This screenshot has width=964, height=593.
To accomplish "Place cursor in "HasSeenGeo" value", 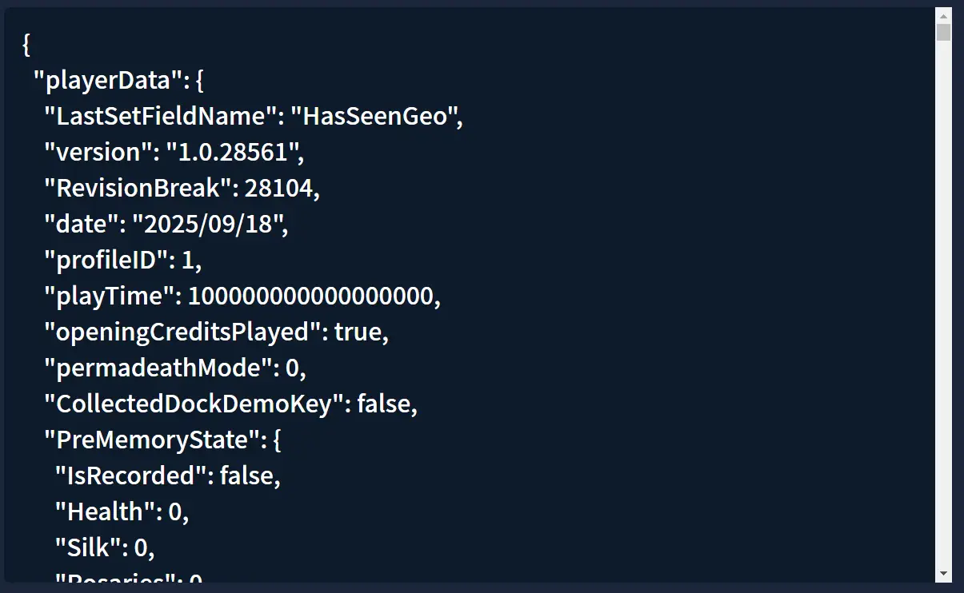I will point(374,116).
